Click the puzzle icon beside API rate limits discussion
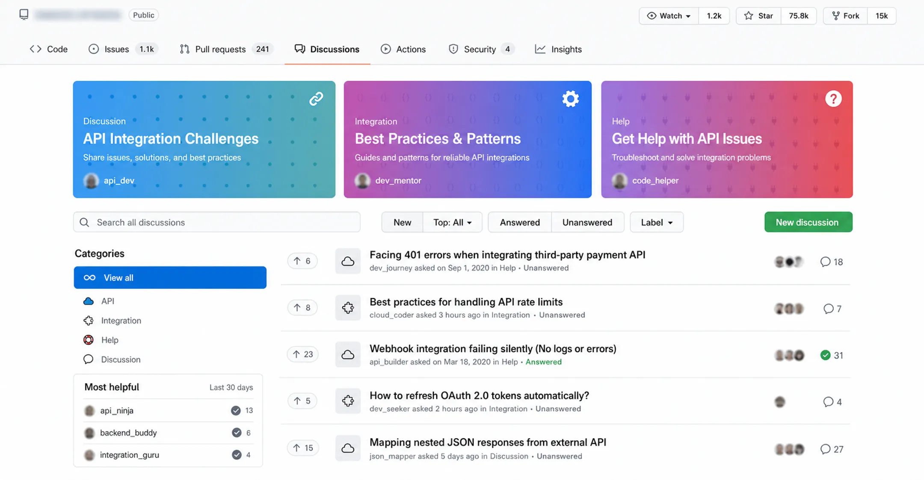 point(348,307)
